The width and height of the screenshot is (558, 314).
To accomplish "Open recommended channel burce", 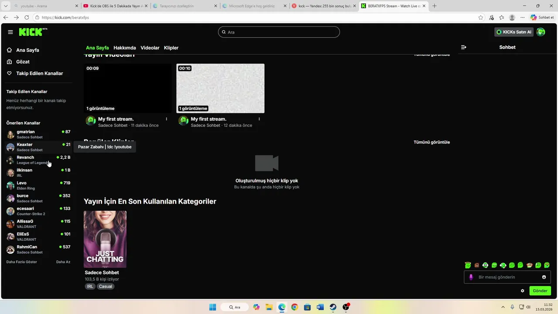I will pos(38,198).
